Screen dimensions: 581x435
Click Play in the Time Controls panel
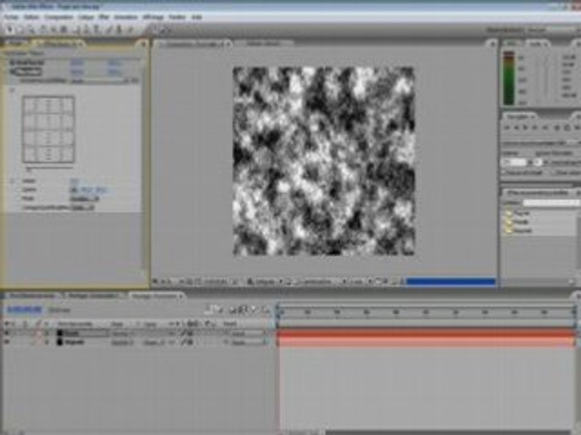(526, 127)
